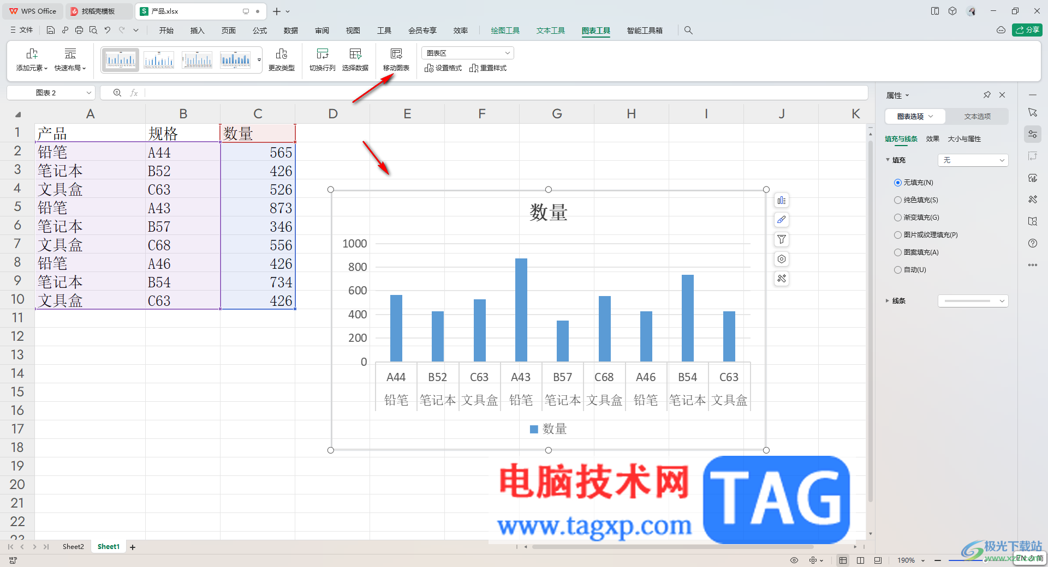
Task: Add a new sheet with plus button
Action: coord(133,547)
